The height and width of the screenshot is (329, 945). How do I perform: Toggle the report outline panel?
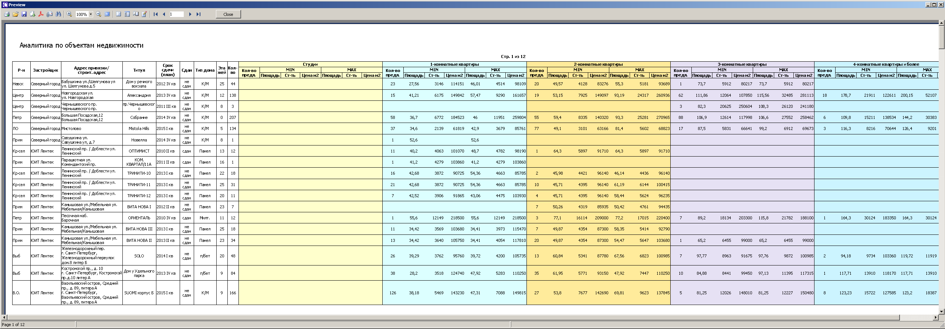118,14
